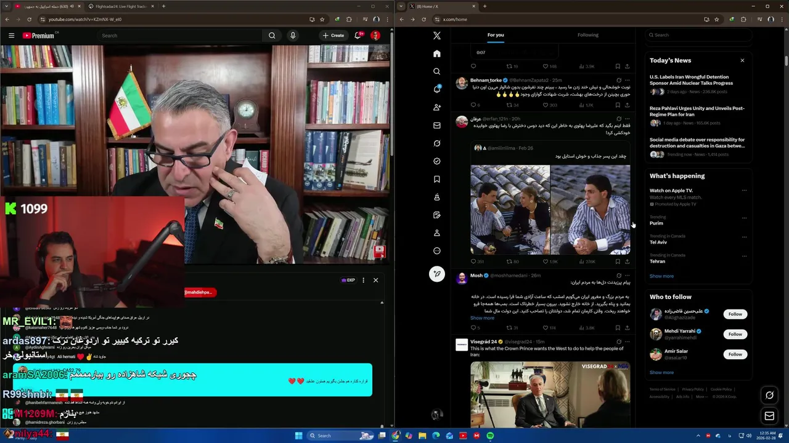
Task: Follow Mehdi Yarrahi
Action: (x=735, y=334)
